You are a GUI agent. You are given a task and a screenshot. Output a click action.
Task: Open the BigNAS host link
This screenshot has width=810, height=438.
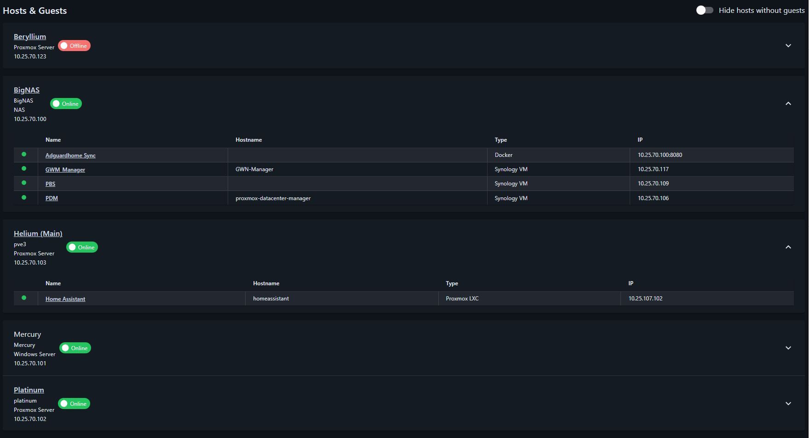pyautogui.click(x=27, y=90)
